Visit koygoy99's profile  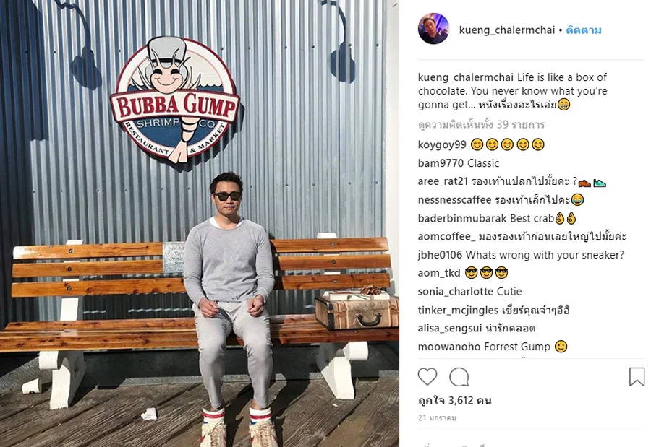[x=442, y=144]
